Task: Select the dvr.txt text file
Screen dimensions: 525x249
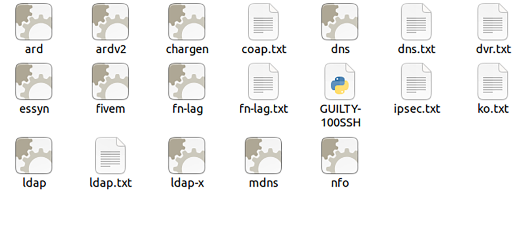Action: pos(493,22)
